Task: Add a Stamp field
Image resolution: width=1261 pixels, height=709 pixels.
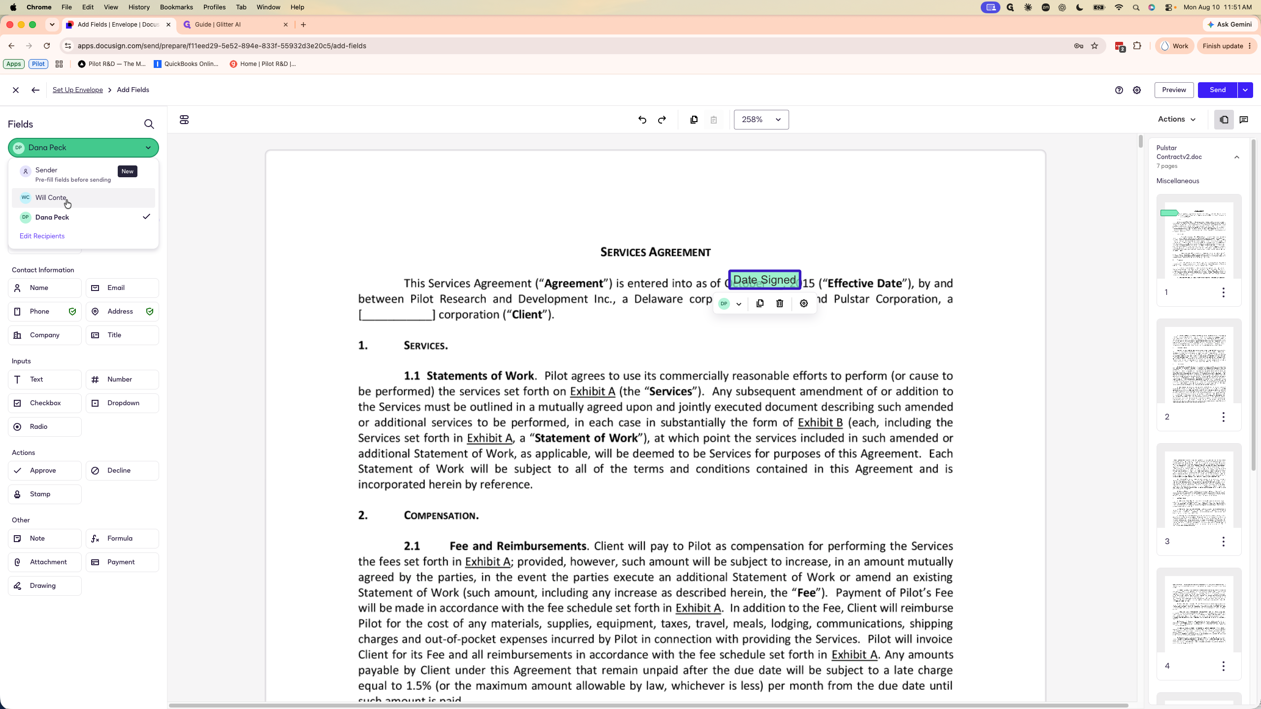Action: coord(45,494)
